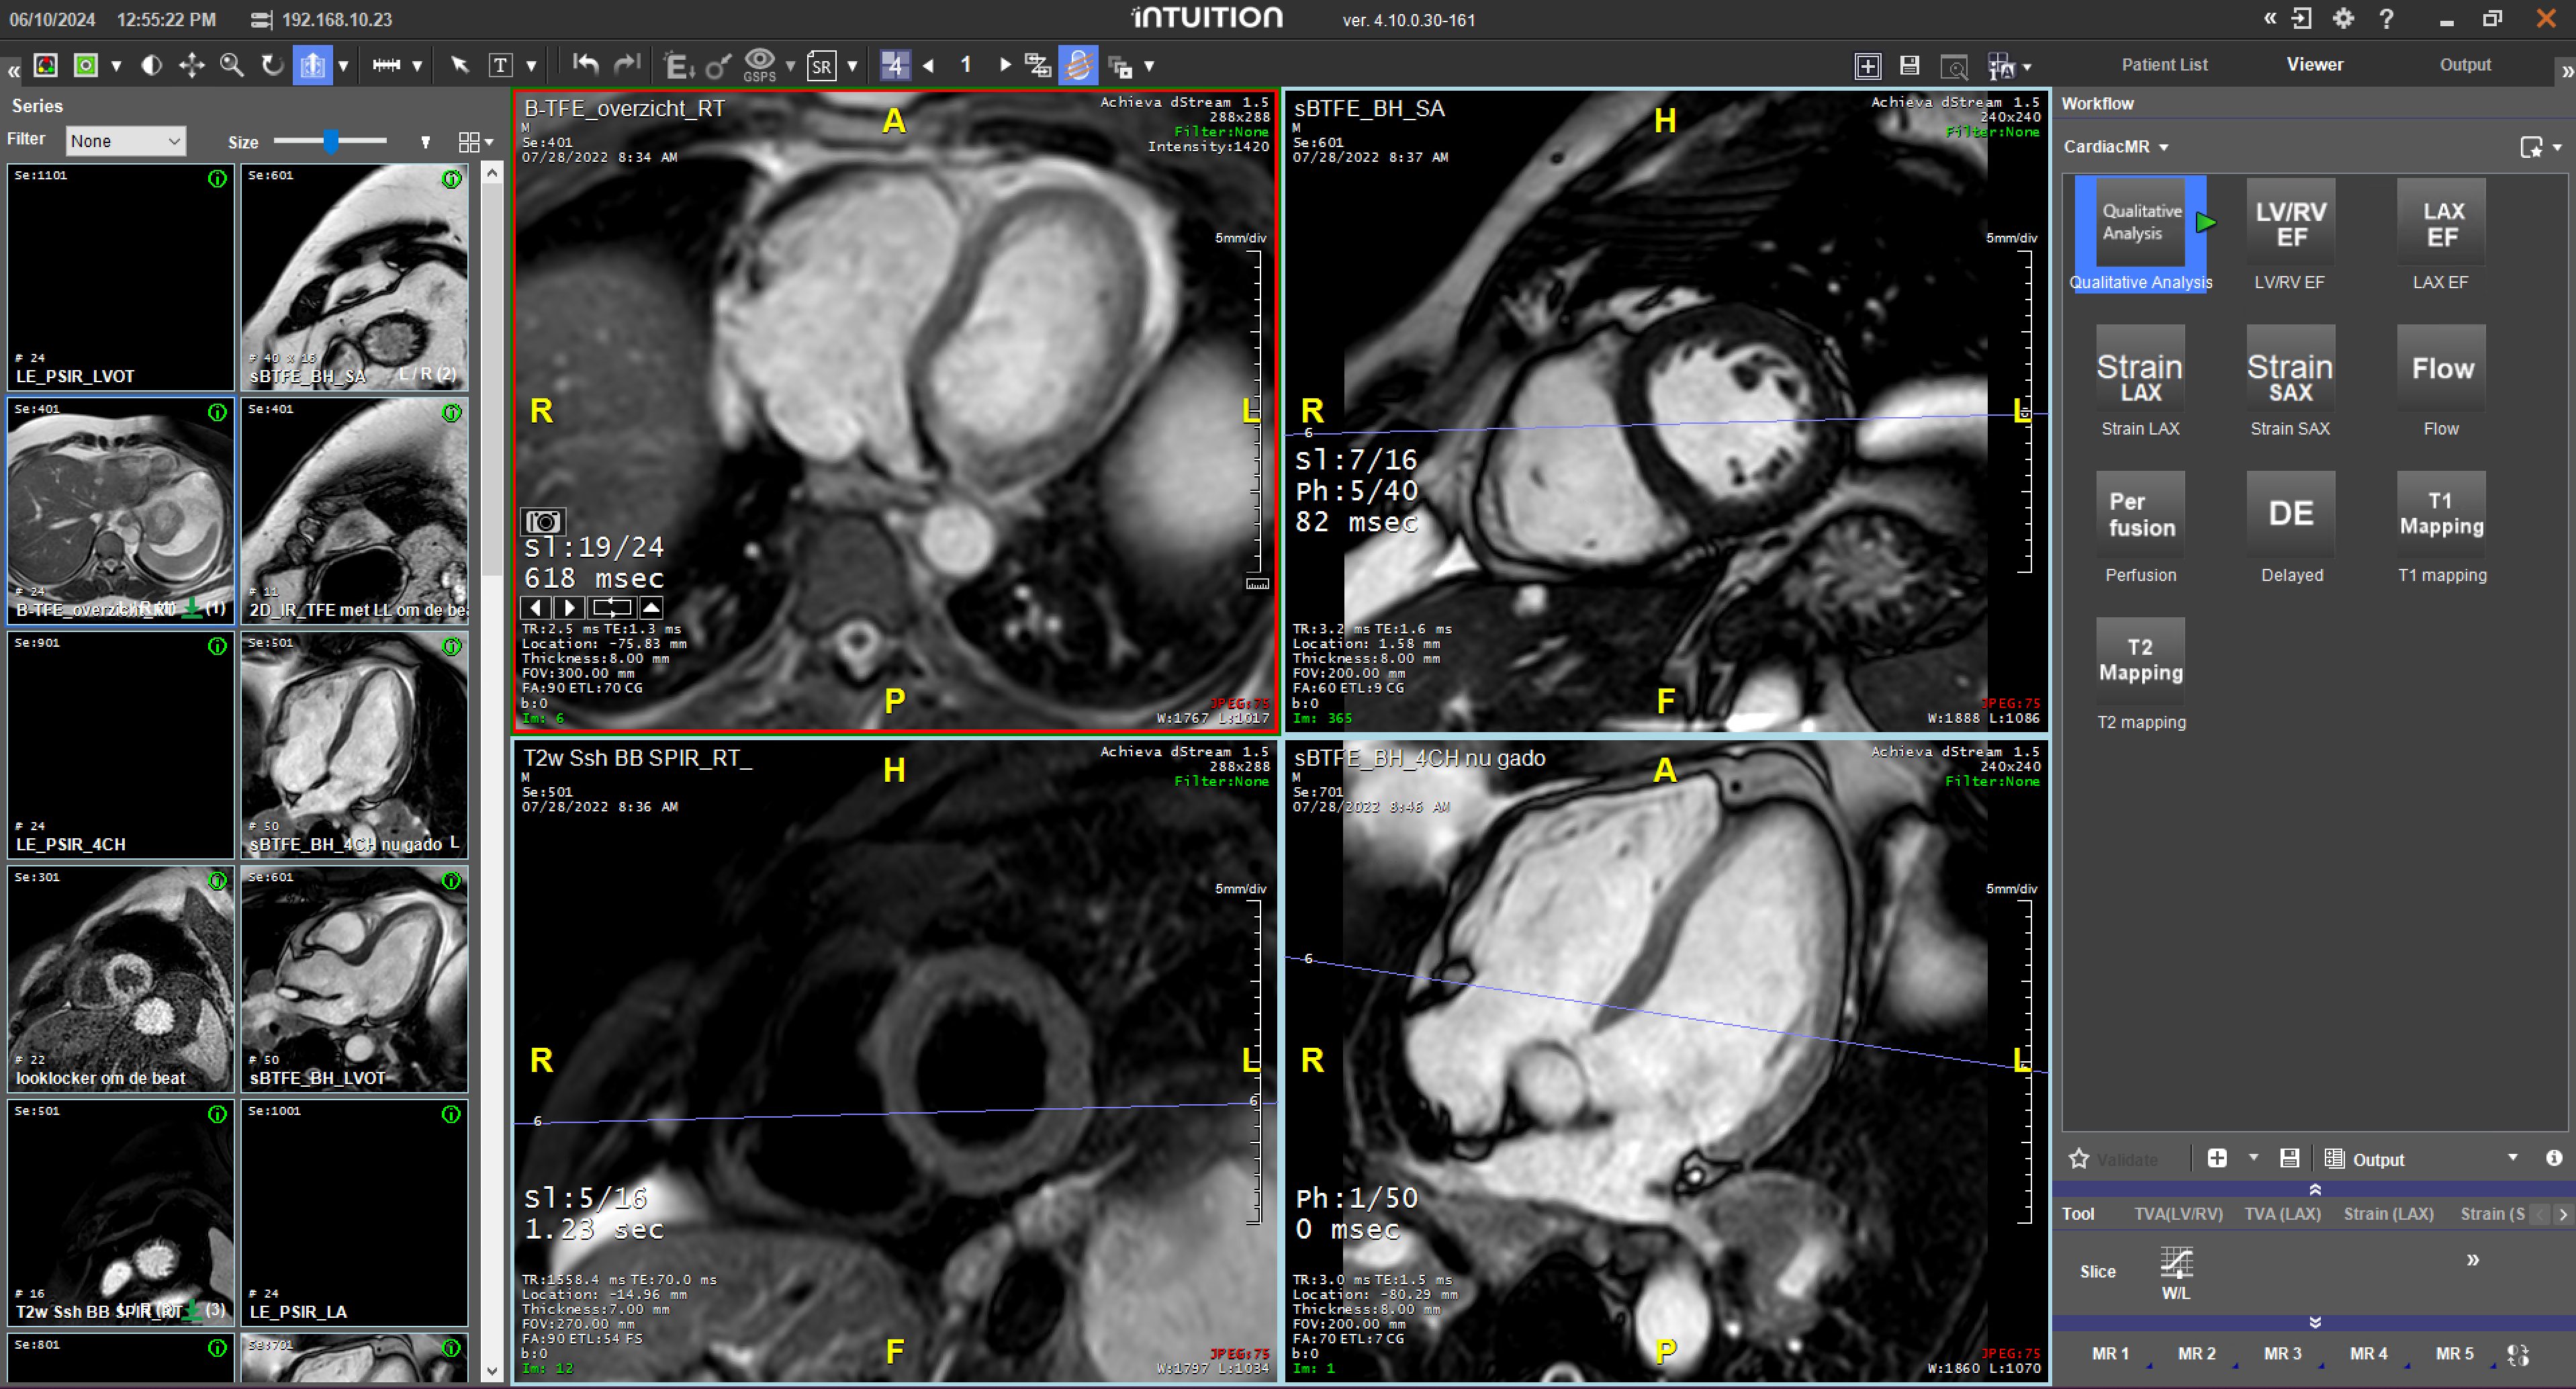This screenshot has width=2576, height=1389.
Task: Open dropdown beside text annotation tool
Action: (x=531, y=67)
